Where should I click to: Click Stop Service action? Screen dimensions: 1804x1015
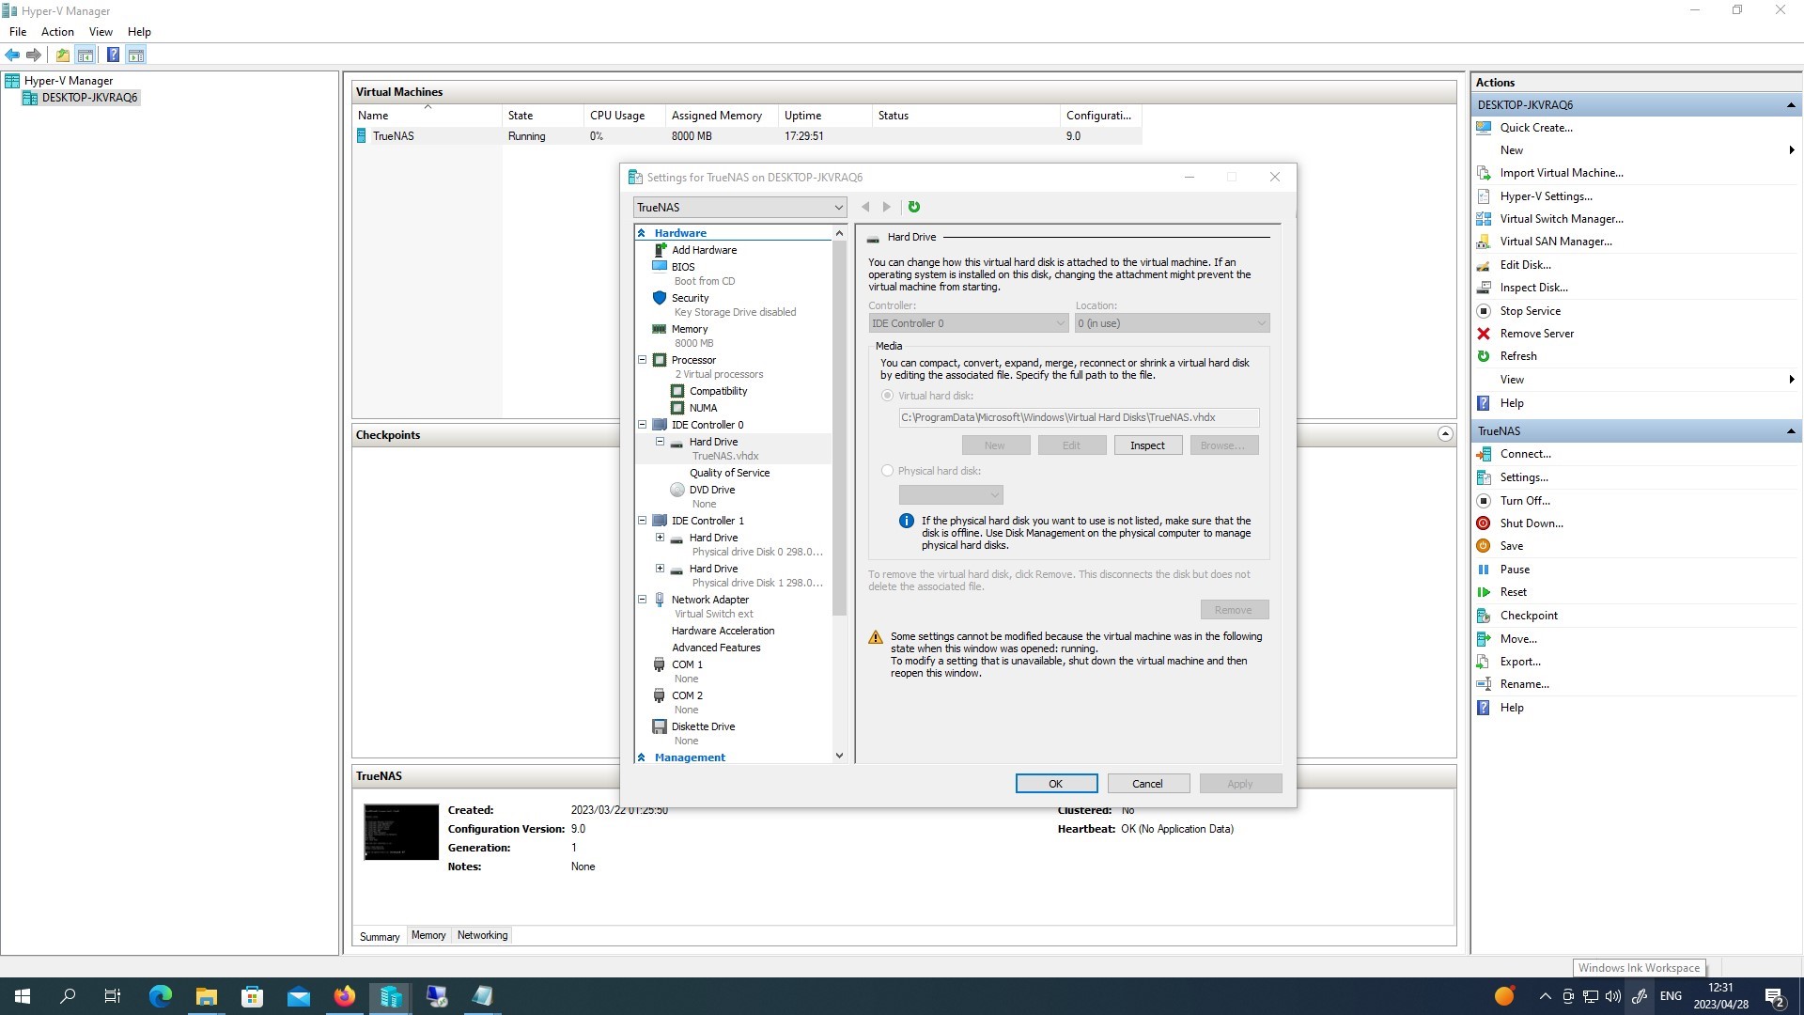pyautogui.click(x=1530, y=310)
